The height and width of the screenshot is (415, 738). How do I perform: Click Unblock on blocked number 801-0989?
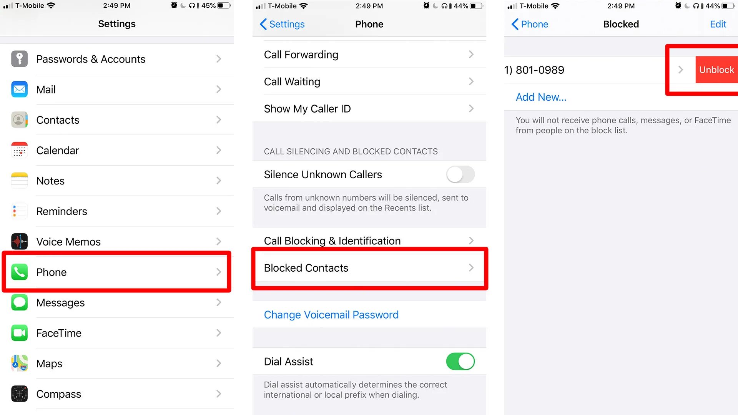(x=716, y=70)
